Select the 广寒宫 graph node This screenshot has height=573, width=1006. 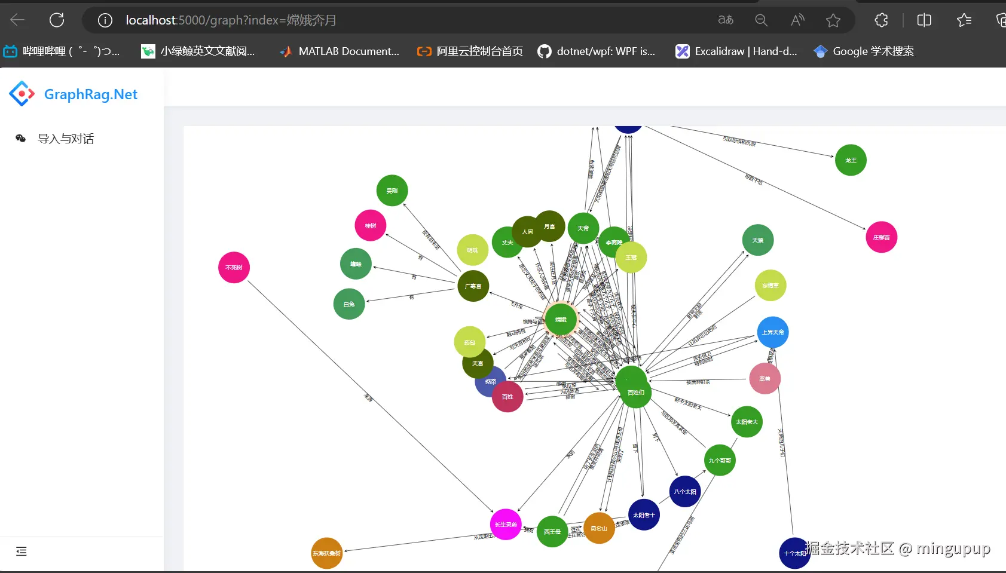pos(473,286)
